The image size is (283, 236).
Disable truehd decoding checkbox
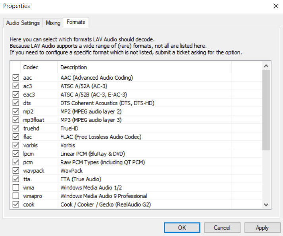pos(16,128)
